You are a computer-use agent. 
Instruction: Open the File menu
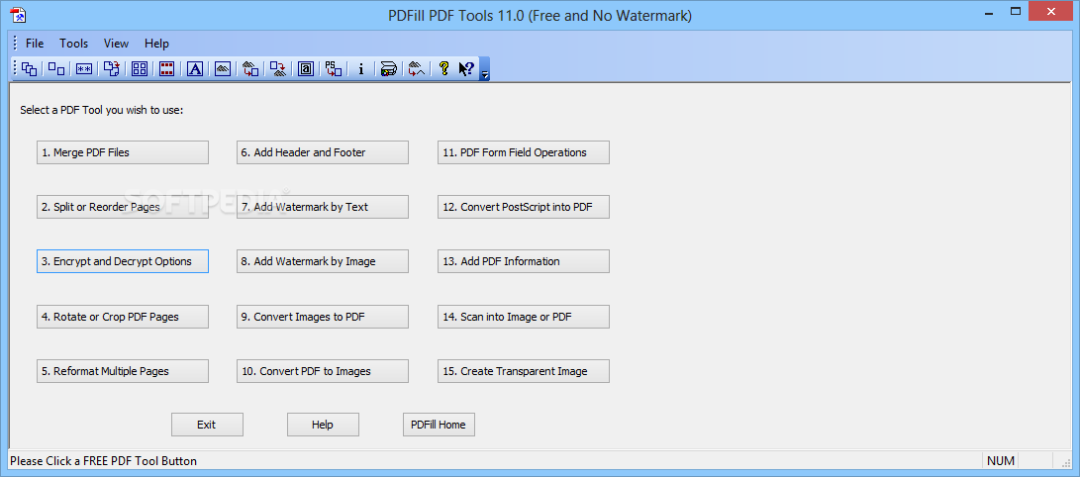coord(35,44)
